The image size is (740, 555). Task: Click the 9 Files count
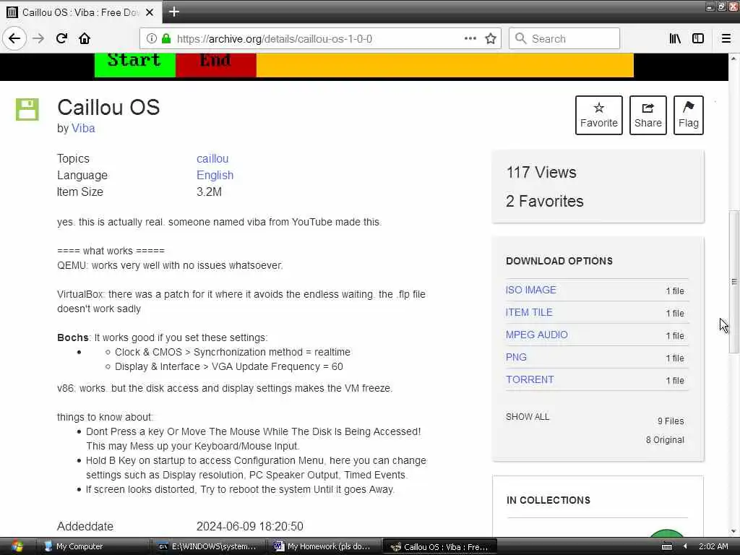671,421
